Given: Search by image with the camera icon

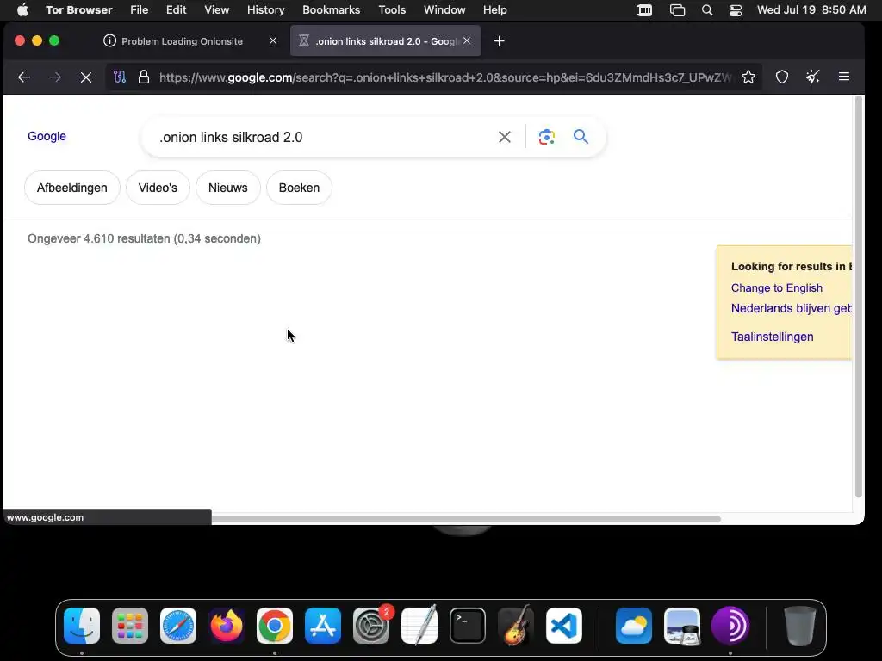Looking at the screenshot, I should 547,137.
